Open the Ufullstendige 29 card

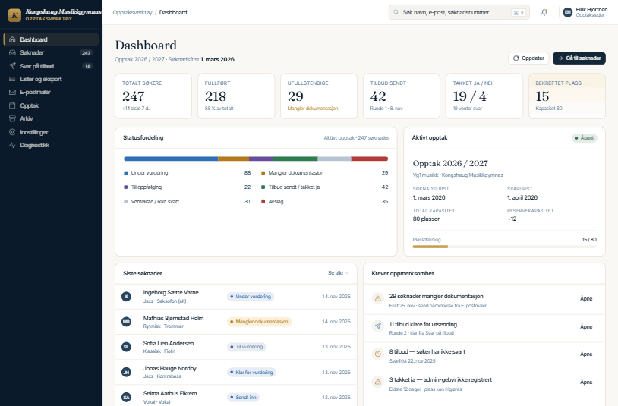(319, 96)
